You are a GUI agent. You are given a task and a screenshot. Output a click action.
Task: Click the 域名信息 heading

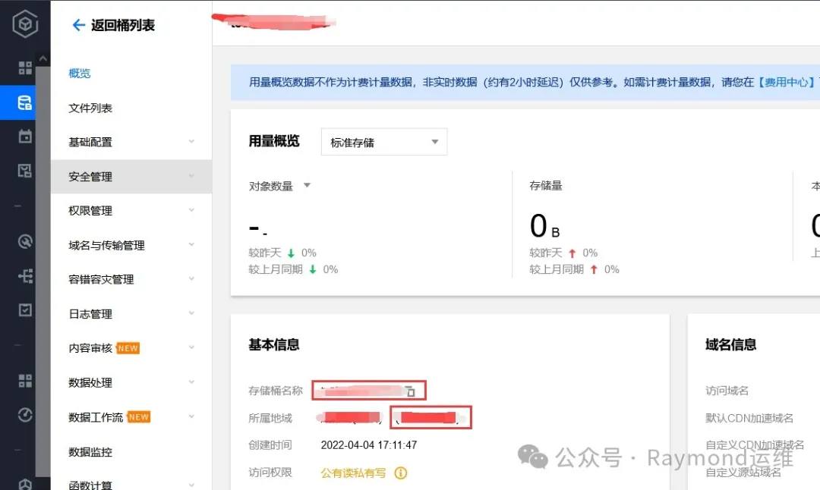point(730,345)
